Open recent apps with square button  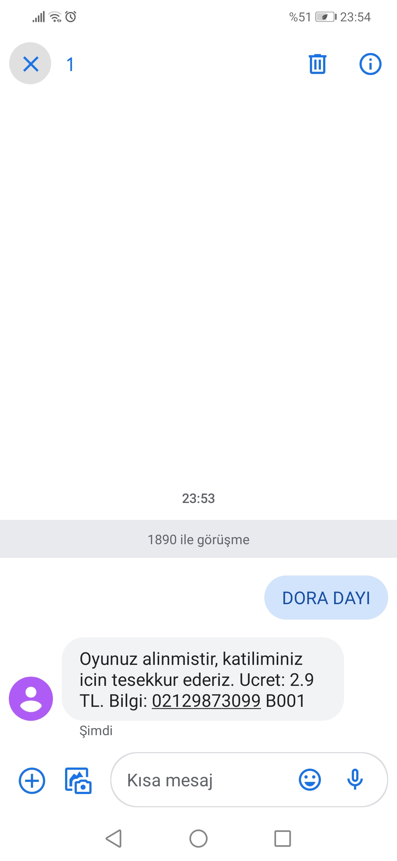[x=283, y=839]
